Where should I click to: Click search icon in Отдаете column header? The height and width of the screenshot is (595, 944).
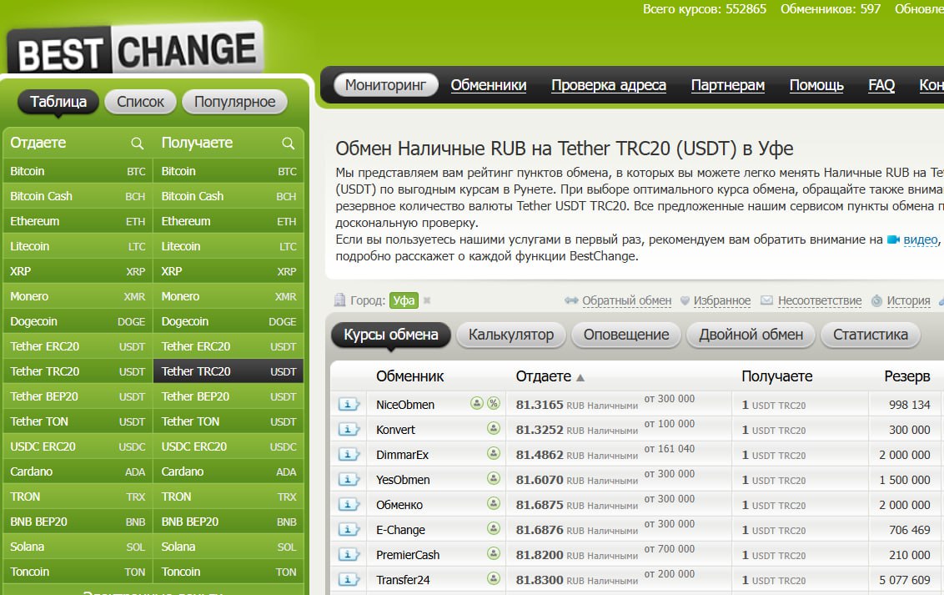(138, 144)
